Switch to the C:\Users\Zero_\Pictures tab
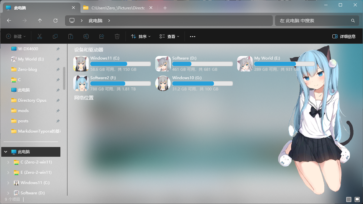Image resolution: width=363 pixels, height=204 pixels. (x=117, y=8)
